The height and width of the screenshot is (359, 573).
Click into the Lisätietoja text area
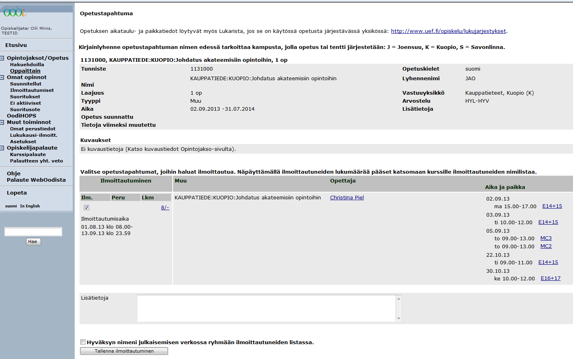(266, 308)
